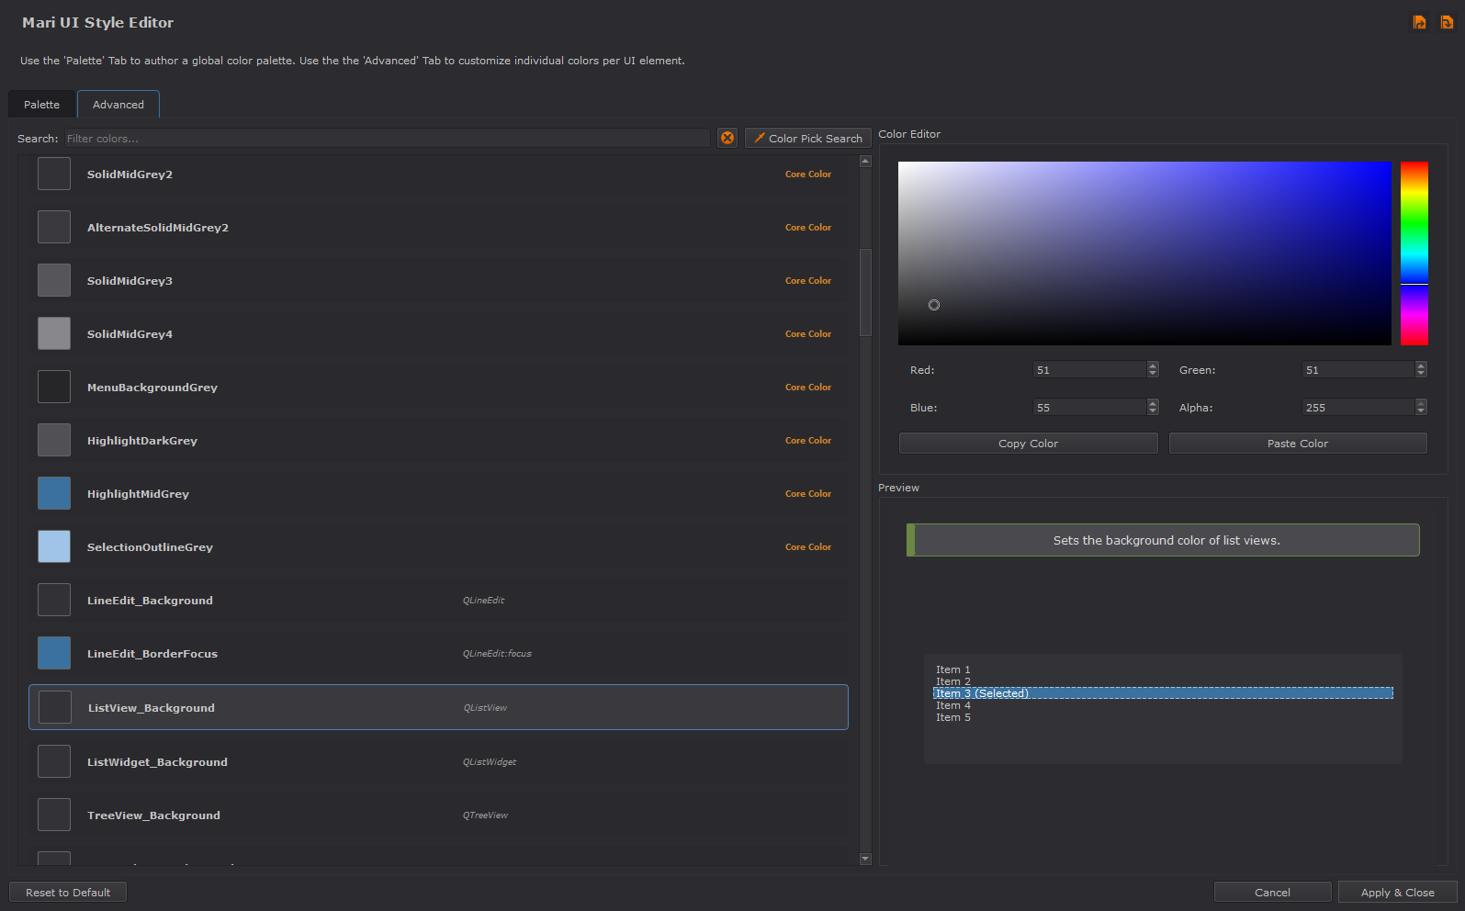Select the HighlightMidGrey color swatch
Screen dimensions: 1465x911
[x=54, y=493]
